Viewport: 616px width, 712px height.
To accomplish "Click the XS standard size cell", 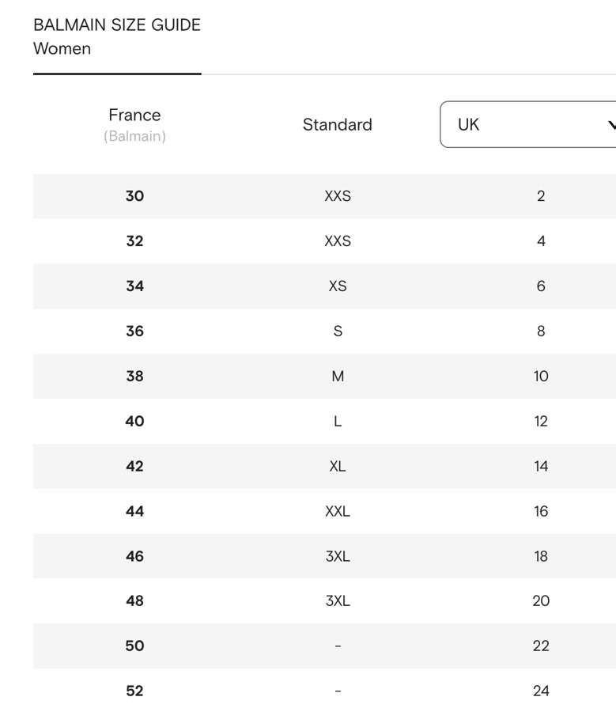I will click(x=338, y=286).
